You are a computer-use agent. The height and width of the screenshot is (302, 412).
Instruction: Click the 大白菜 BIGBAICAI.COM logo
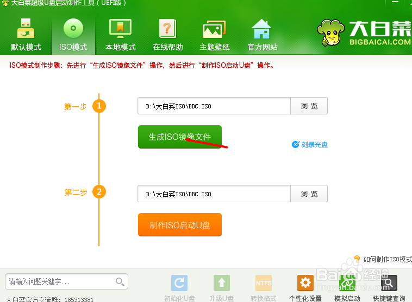coord(364,33)
